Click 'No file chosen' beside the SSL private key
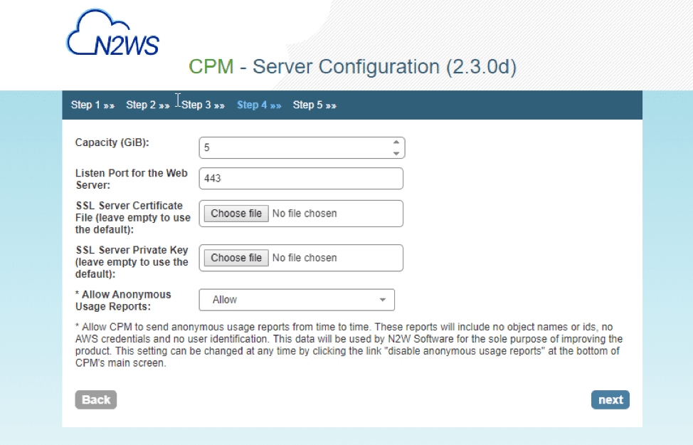 (x=305, y=258)
